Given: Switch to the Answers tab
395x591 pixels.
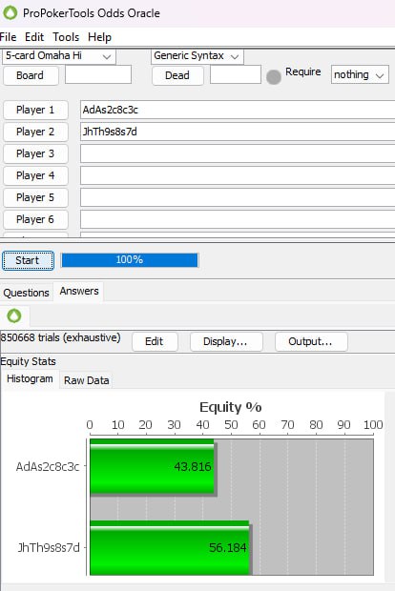Looking at the screenshot, I should 79,292.
